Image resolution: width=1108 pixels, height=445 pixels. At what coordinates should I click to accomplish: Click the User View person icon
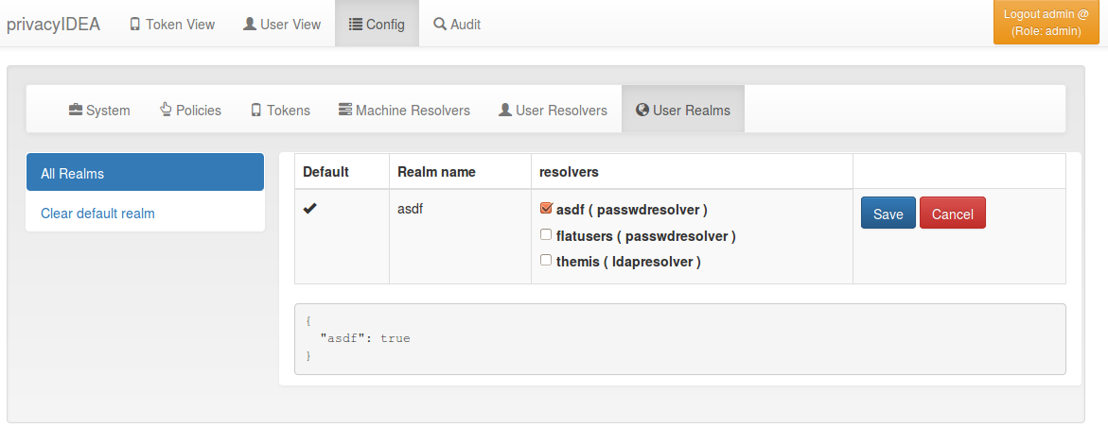250,24
